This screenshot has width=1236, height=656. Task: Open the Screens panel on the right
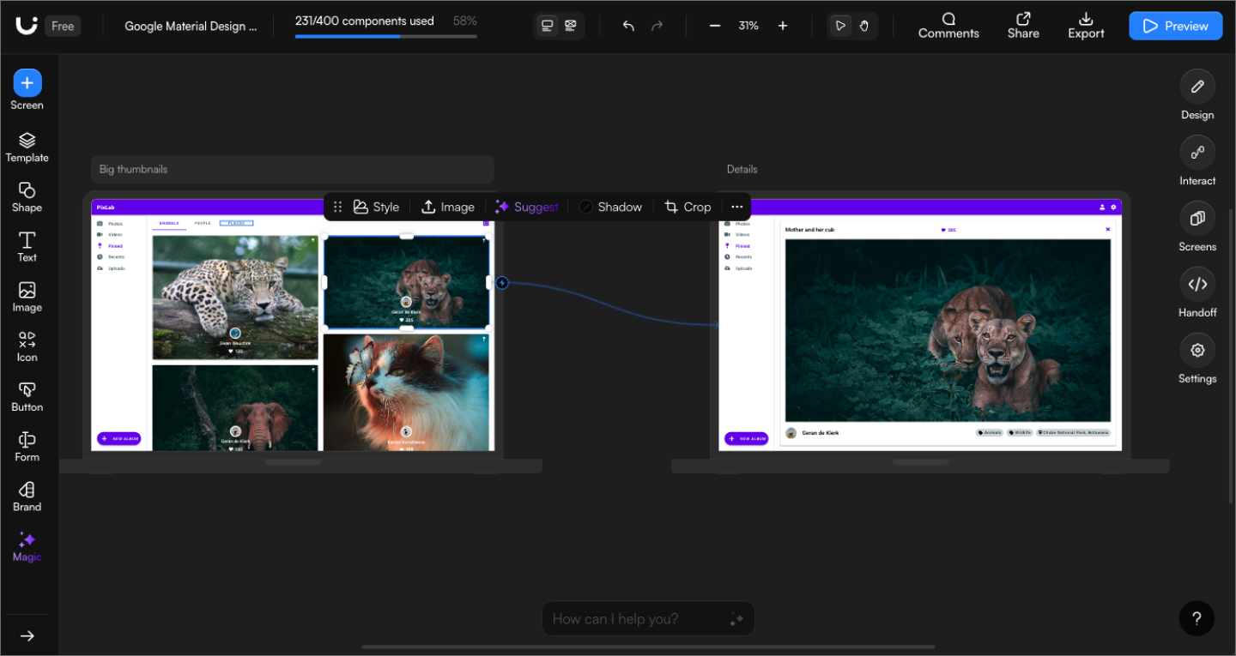point(1197,226)
